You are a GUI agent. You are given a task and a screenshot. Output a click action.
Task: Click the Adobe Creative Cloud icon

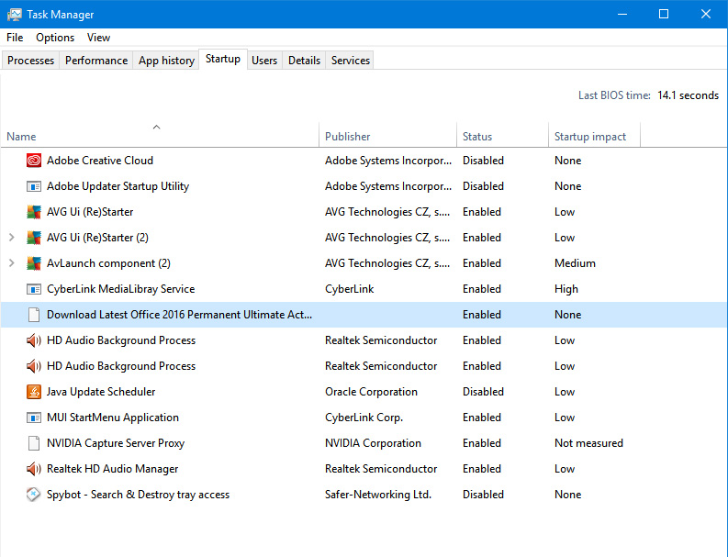point(34,161)
